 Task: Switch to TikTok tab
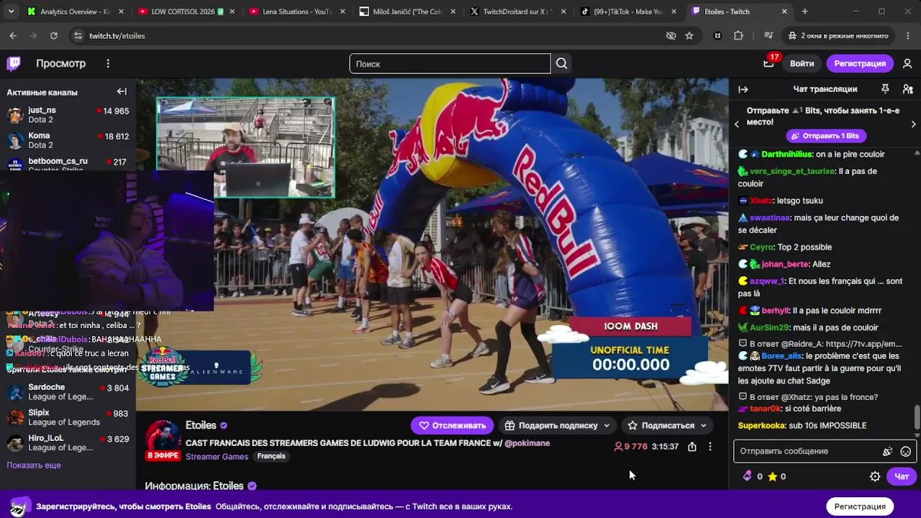point(627,12)
